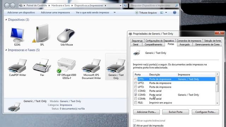Click the search magnifier icon
This screenshot has width=226, height=127.
(177, 6)
